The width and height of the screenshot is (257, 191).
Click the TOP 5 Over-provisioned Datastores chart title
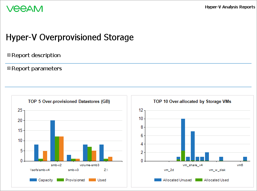point(69,101)
